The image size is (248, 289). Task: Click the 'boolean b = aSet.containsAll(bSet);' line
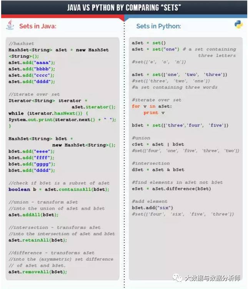click(x=59, y=190)
